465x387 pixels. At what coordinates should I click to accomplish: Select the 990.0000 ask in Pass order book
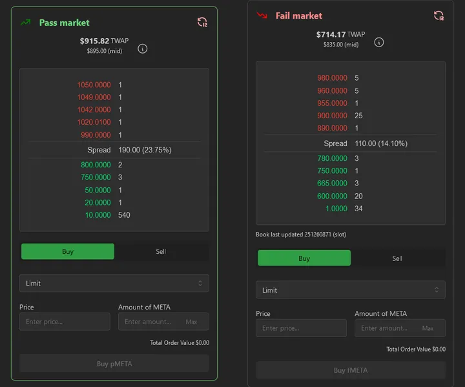[94, 135]
